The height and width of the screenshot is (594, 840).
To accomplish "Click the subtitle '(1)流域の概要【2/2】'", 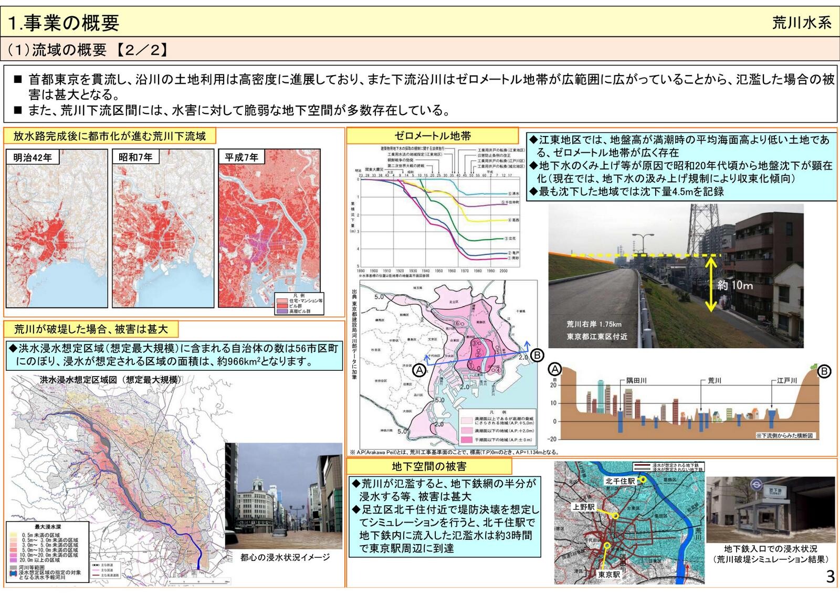I will tap(87, 50).
